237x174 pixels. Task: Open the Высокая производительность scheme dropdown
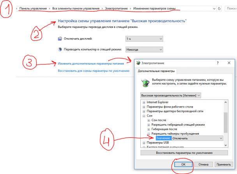click(171, 95)
